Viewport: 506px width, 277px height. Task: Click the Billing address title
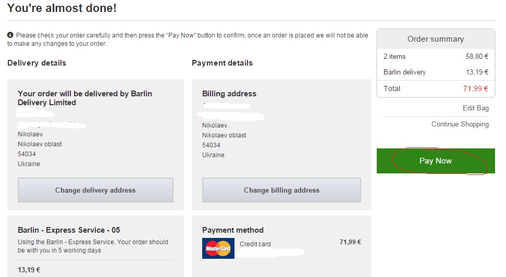tap(229, 94)
